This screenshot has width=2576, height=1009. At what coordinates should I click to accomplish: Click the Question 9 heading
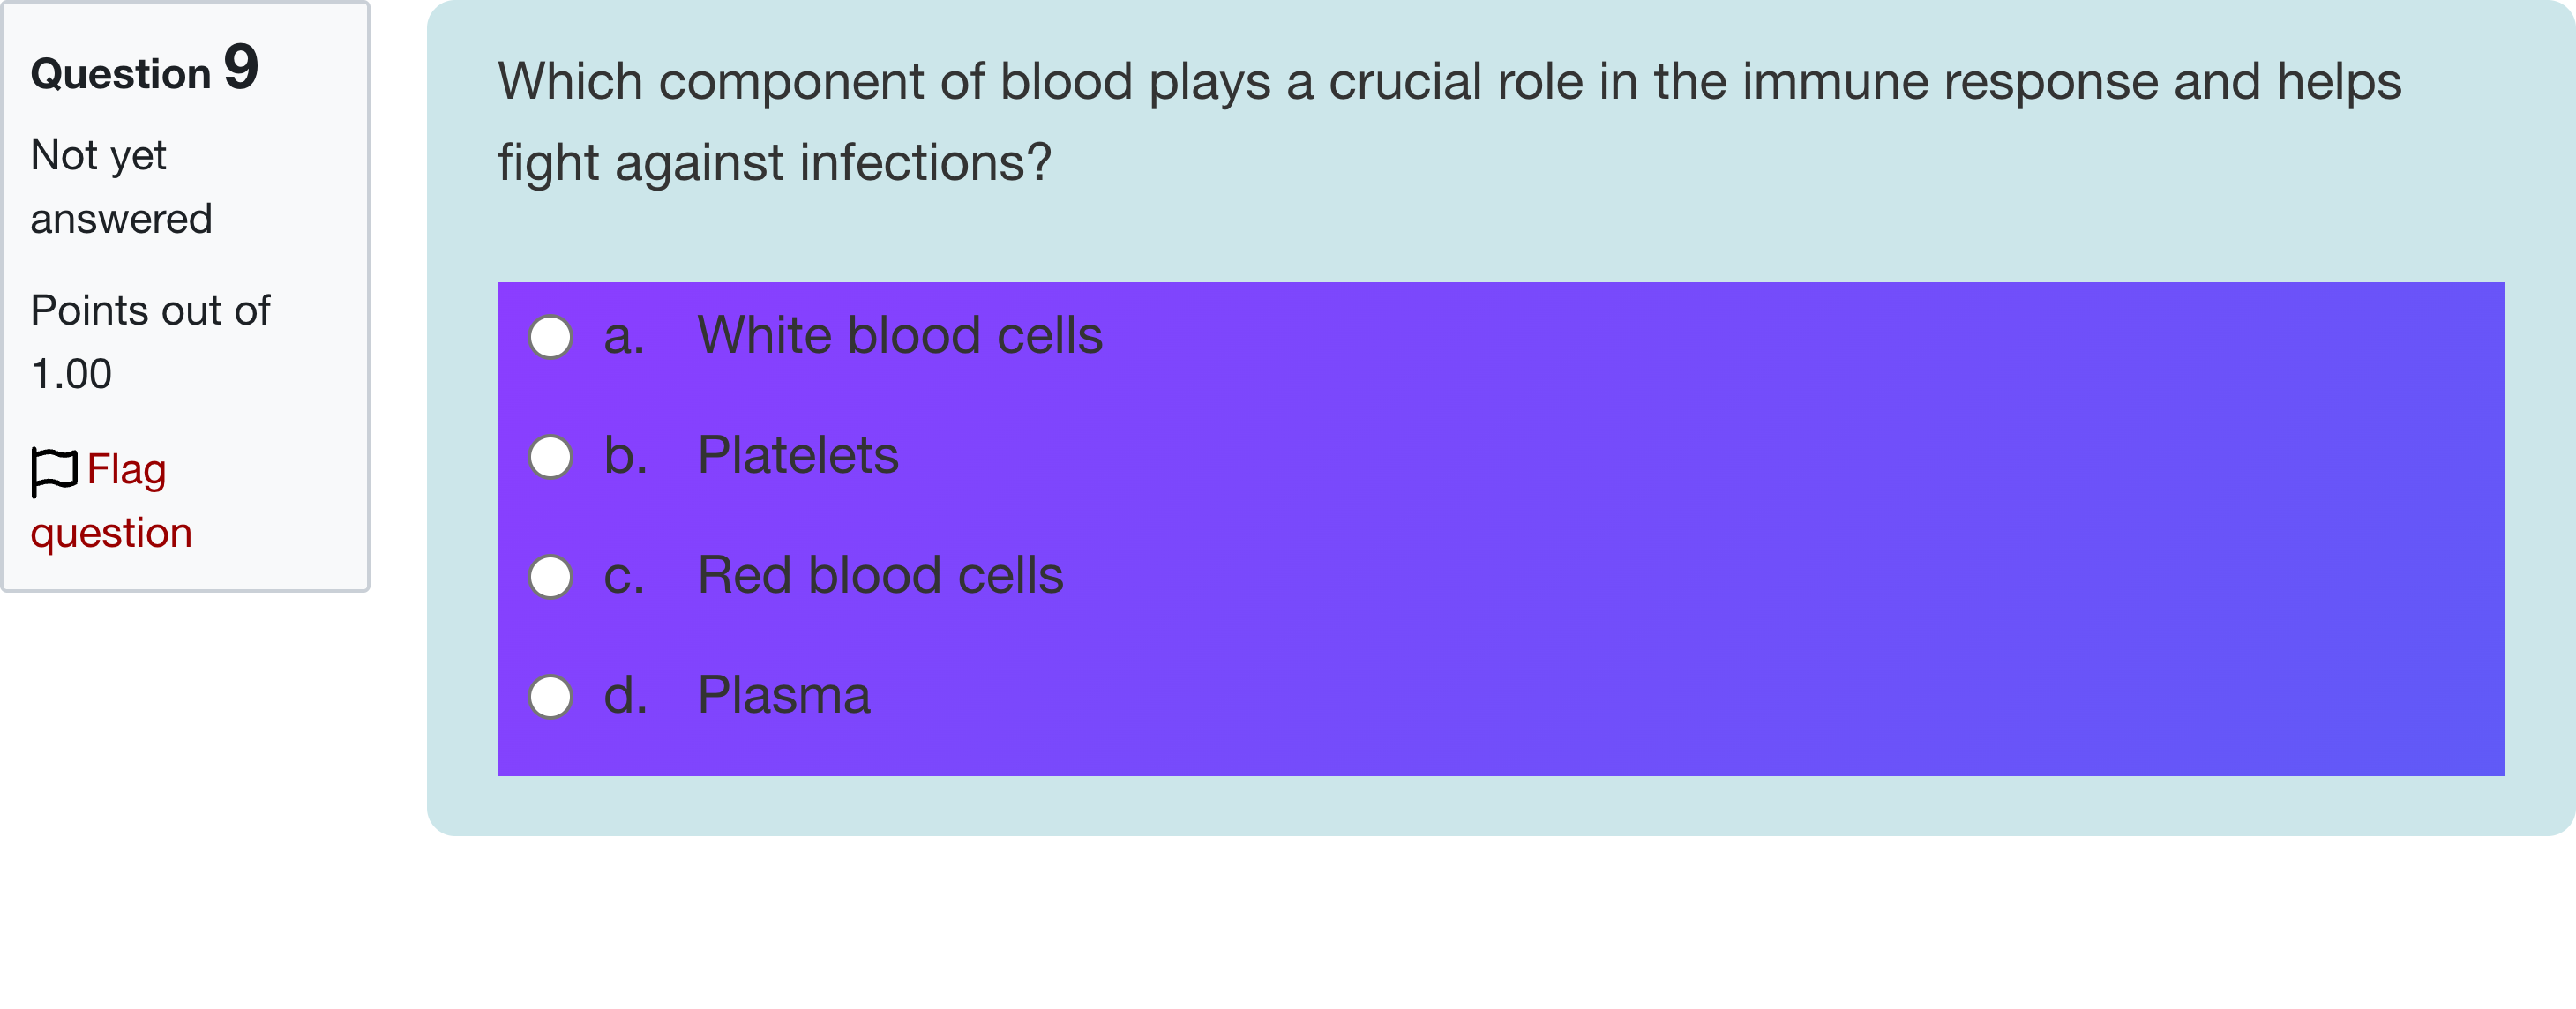[143, 70]
